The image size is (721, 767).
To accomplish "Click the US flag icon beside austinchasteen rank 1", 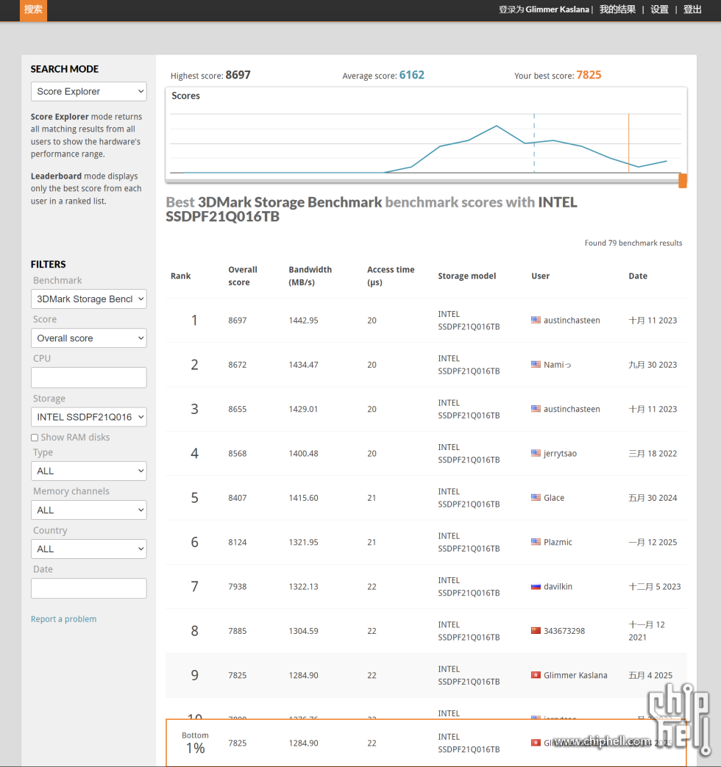I will (x=536, y=320).
